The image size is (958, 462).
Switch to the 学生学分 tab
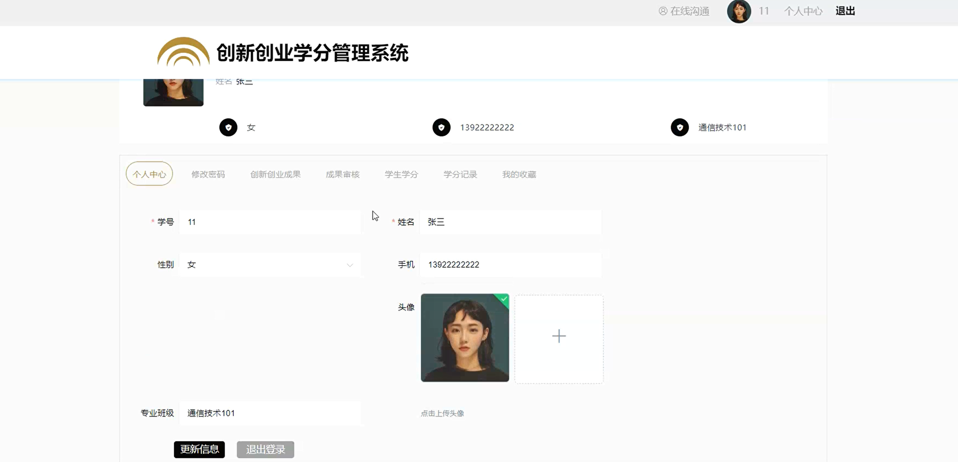401,174
